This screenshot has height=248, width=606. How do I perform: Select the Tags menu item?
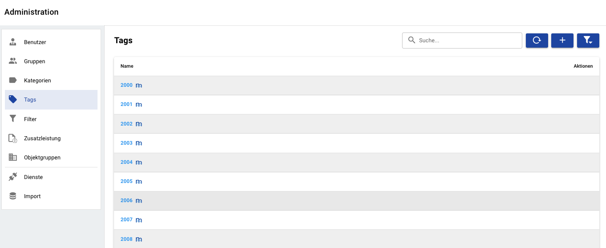(51, 100)
